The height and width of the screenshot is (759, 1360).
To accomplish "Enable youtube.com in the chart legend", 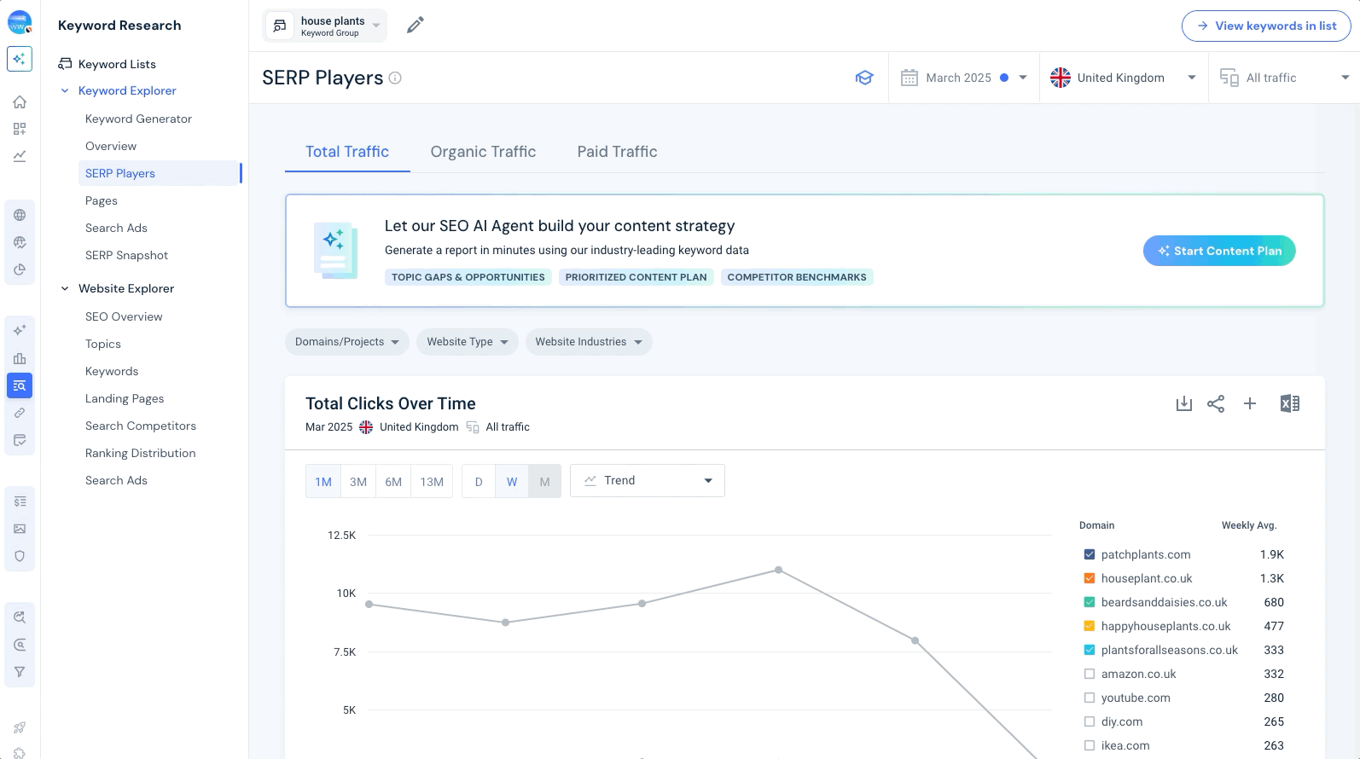I will coord(1090,698).
